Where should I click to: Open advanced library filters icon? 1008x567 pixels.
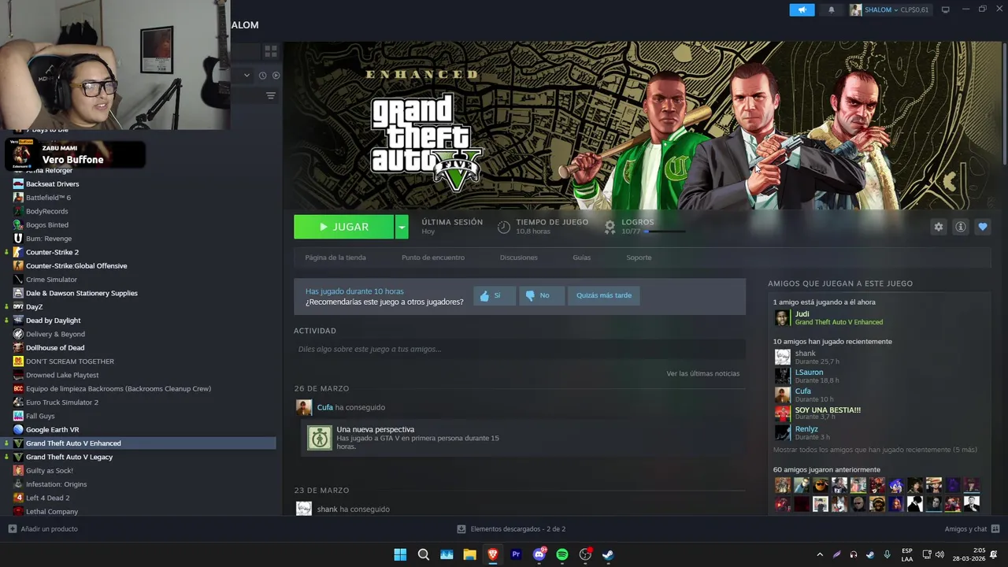271,96
